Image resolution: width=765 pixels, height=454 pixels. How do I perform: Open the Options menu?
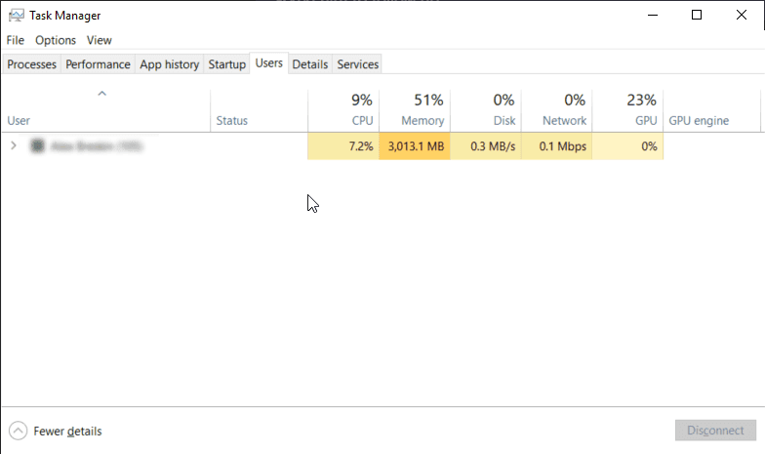pyautogui.click(x=56, y=40)
